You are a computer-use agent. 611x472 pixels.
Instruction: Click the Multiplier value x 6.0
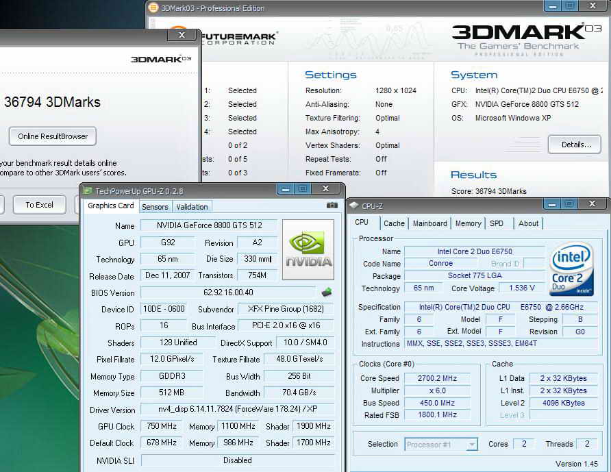click(437, 390)
